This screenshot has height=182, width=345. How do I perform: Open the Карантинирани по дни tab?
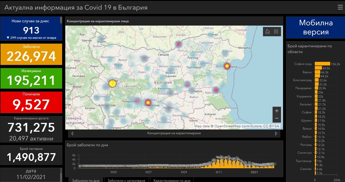coord(172,180)
